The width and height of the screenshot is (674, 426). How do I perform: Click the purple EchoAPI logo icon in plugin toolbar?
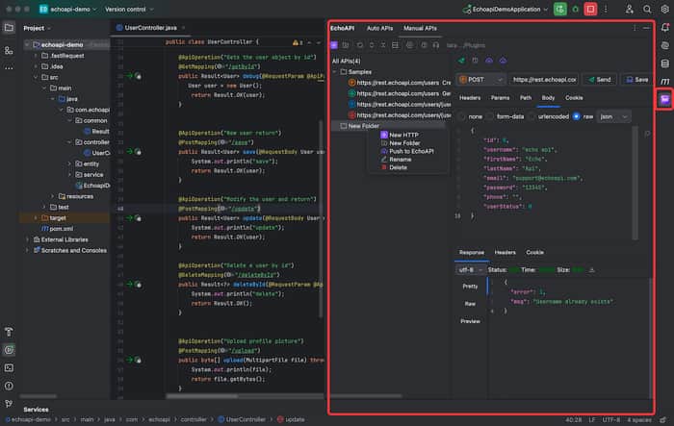[x=334, y=45]
